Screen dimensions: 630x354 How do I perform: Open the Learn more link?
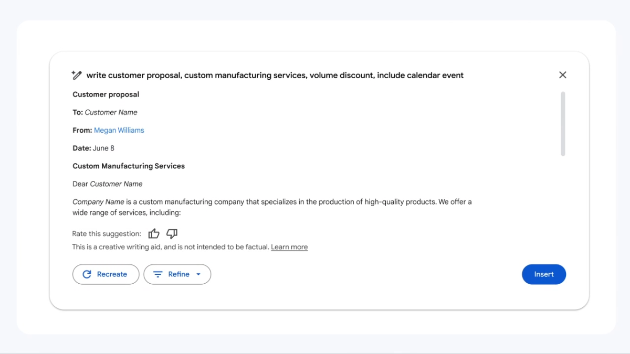pos(289,247)
